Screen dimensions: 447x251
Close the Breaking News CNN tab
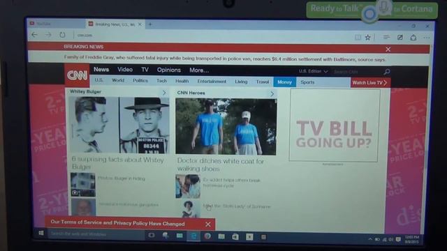pyautogui.click(x=140, y=24)
